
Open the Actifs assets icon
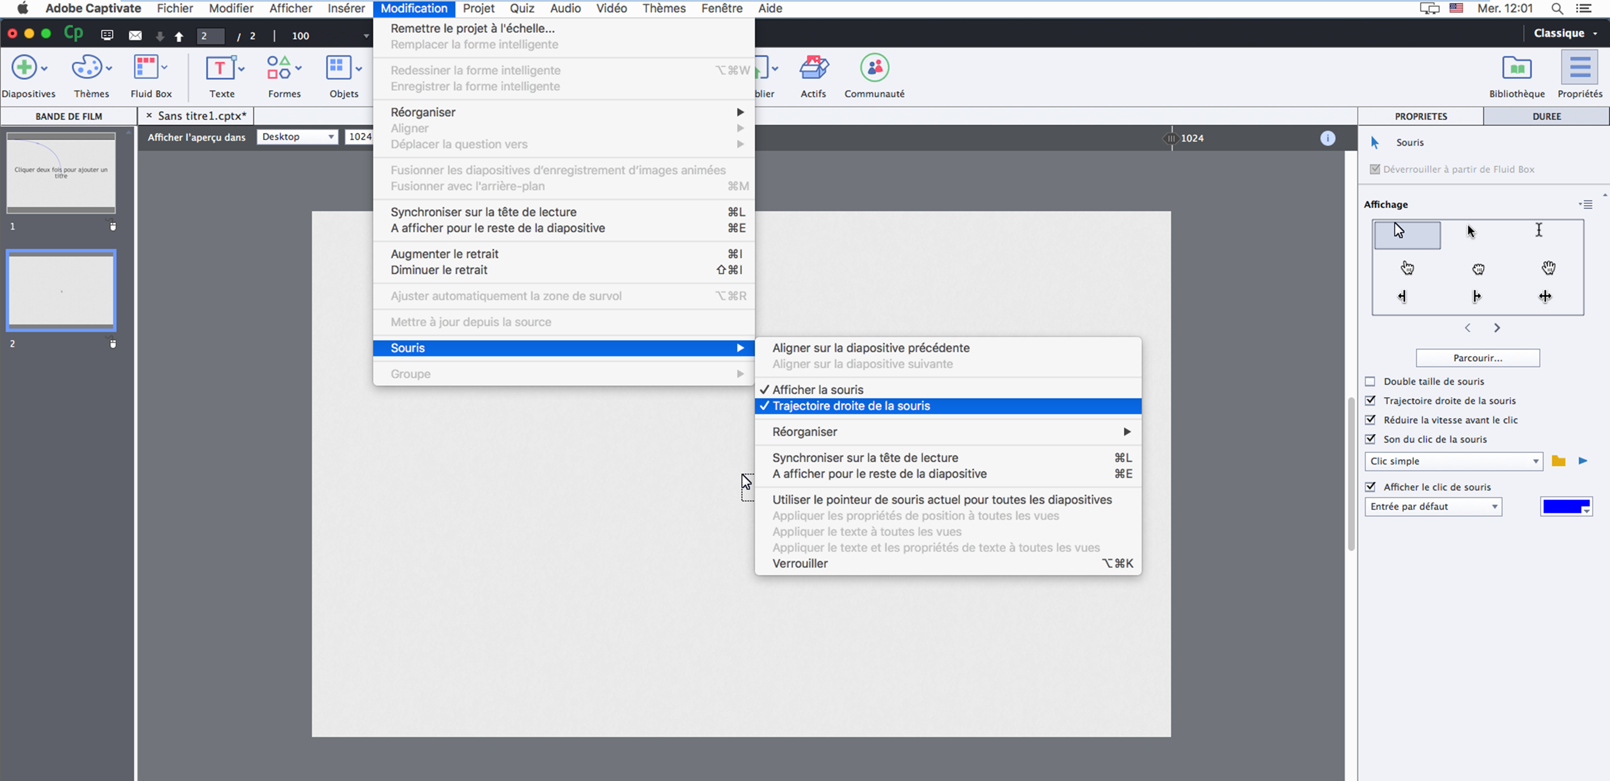click(x=813, y=67)
